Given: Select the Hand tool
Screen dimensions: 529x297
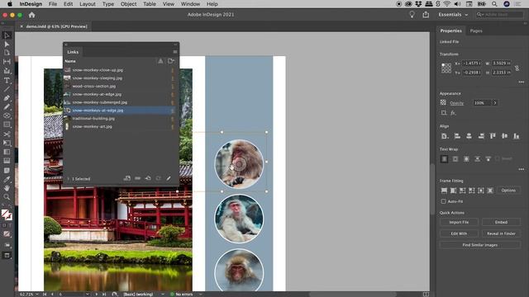Looking at the screenshot, I should pyautogui.click(x=7, y=188).
